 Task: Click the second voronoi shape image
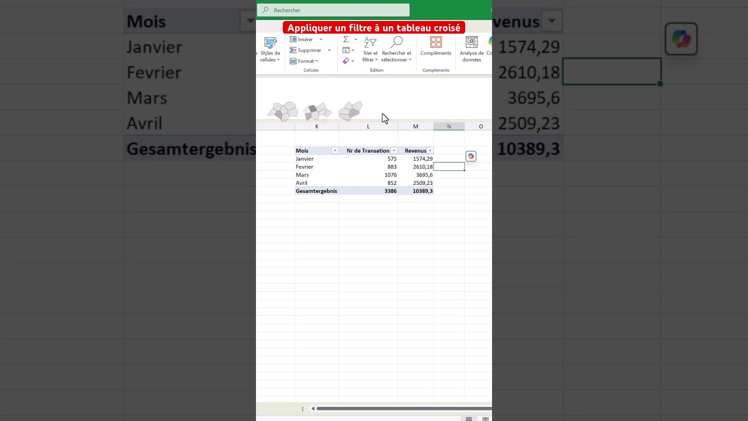(x=317, y=111)
